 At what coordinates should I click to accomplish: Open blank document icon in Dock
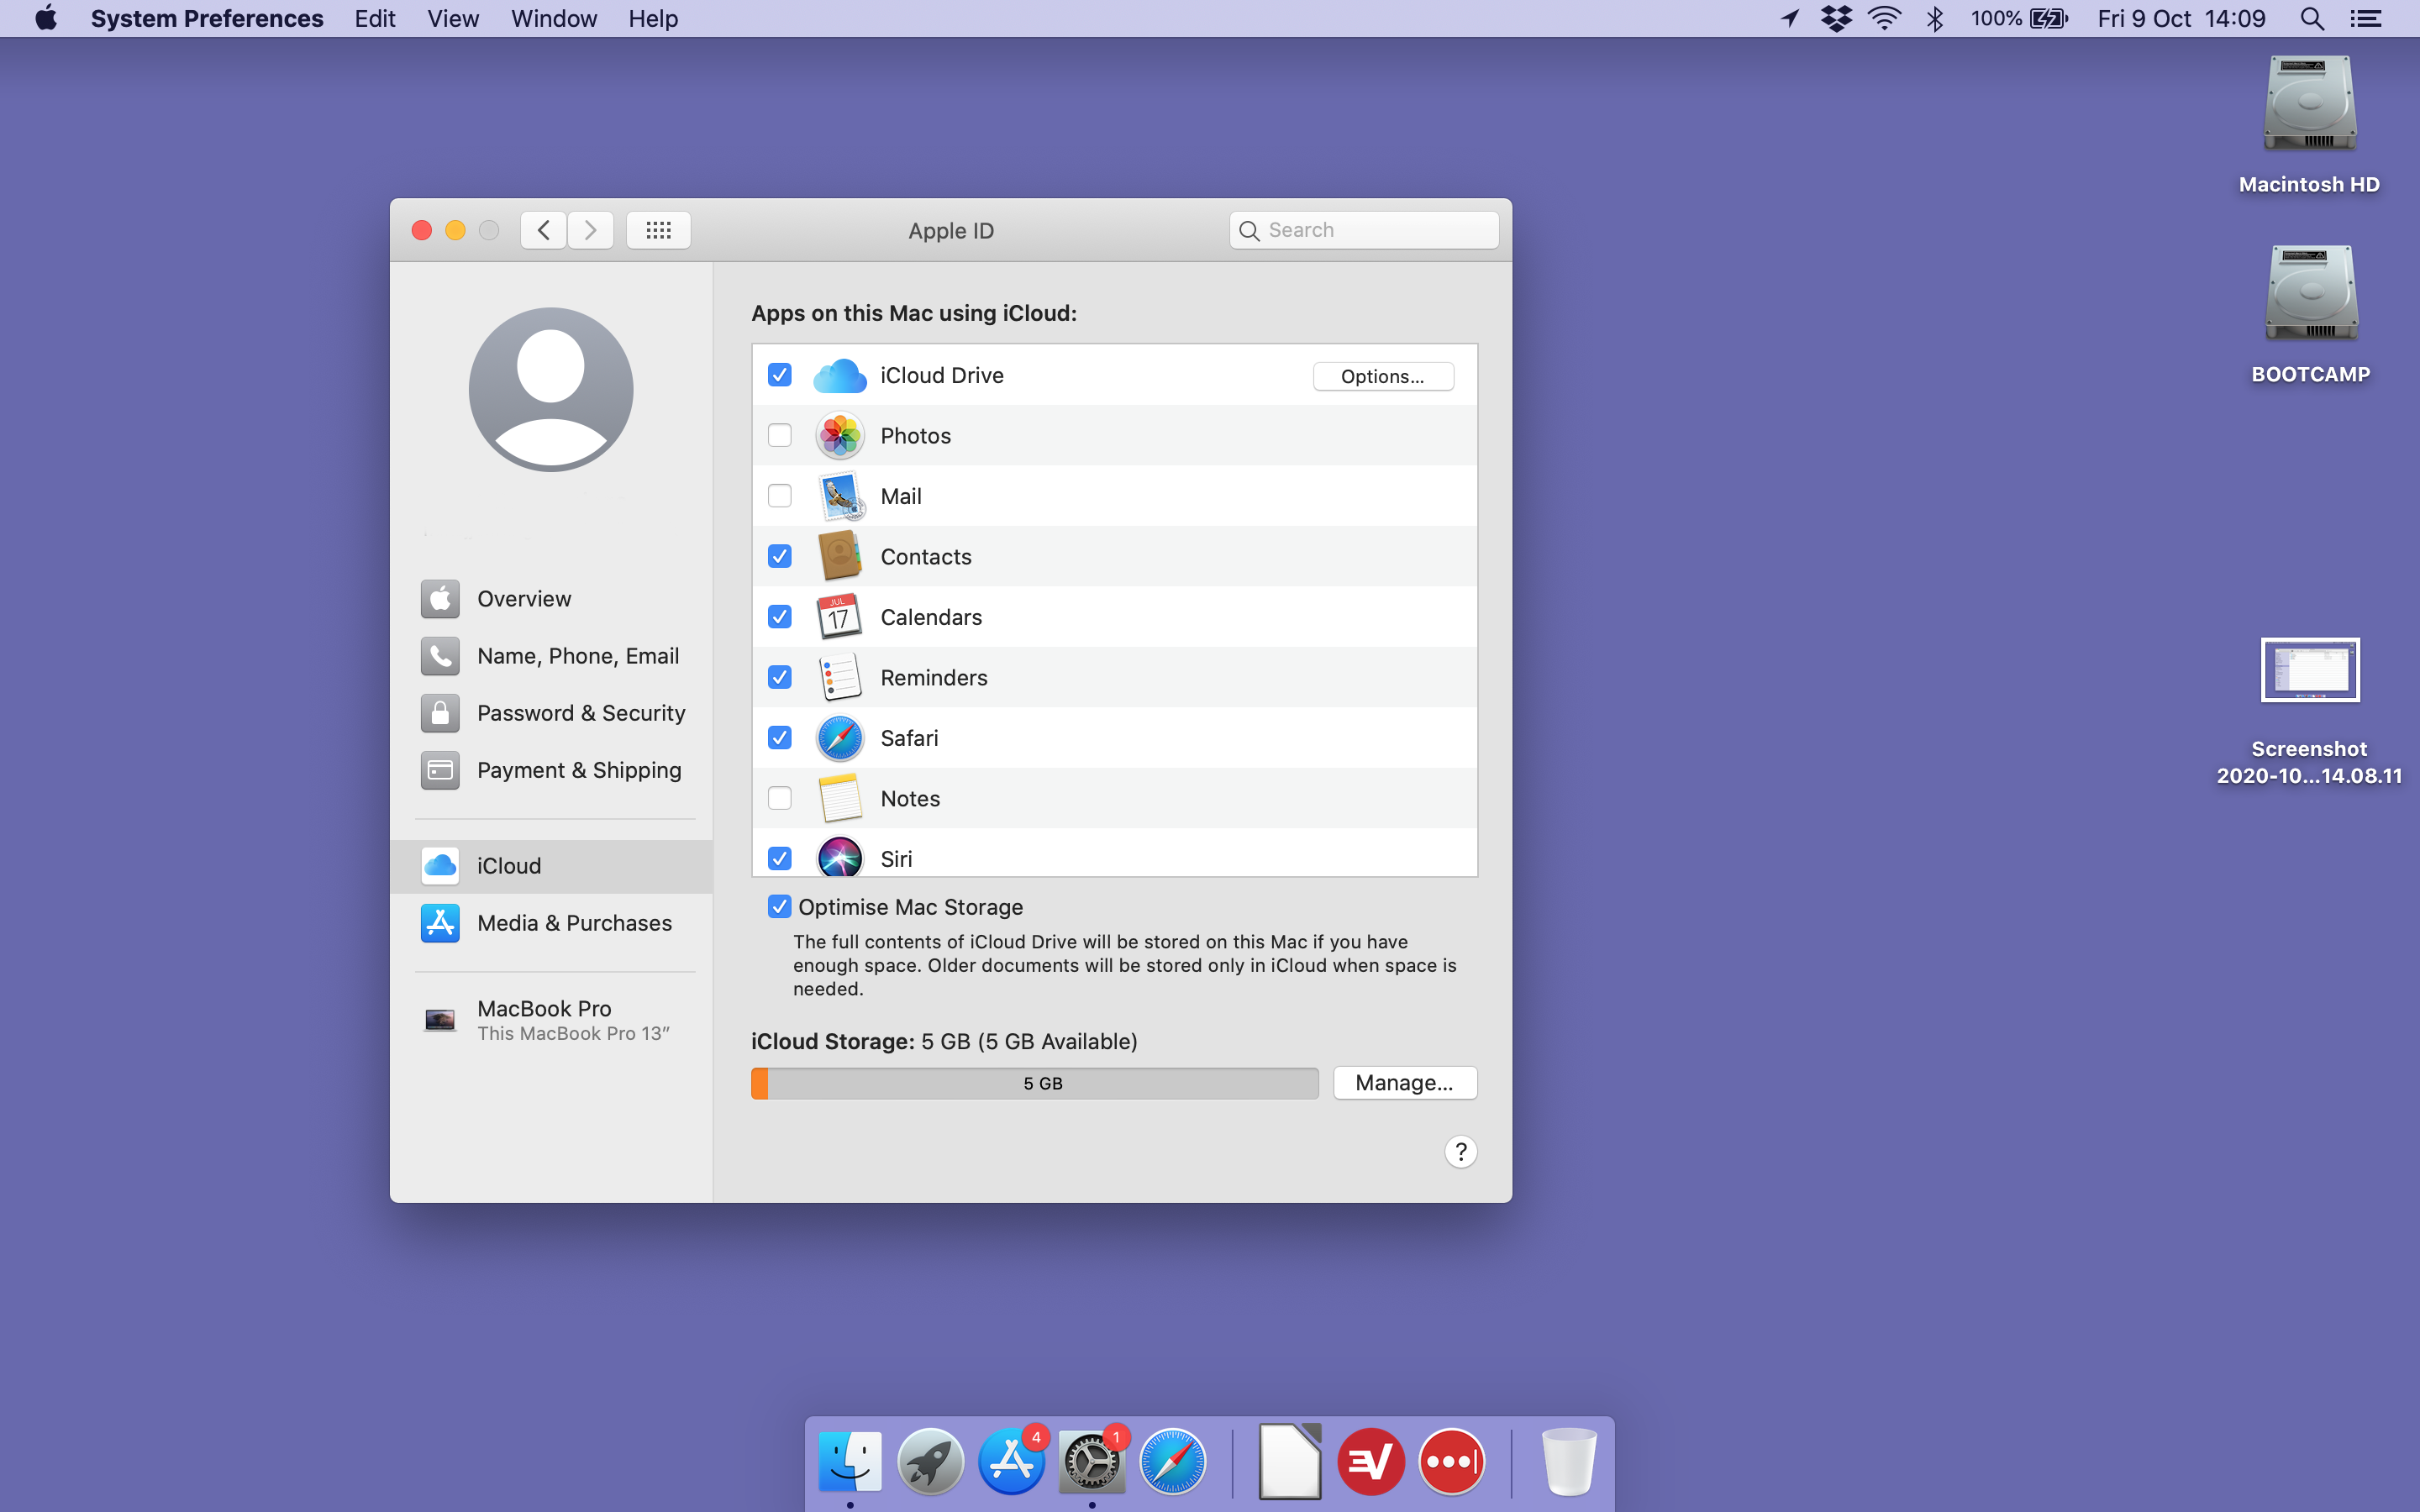coord(1290,1461)
